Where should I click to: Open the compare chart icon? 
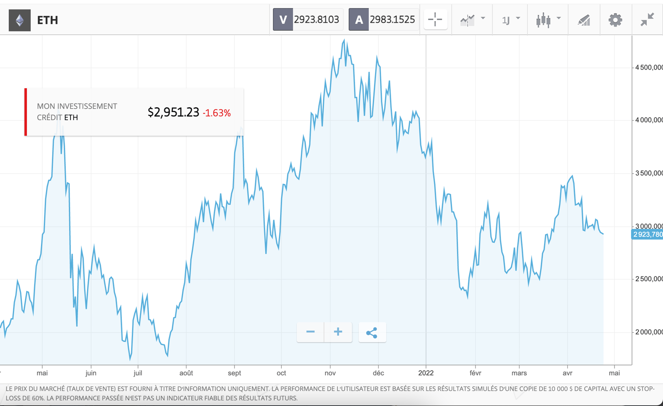point(467,19)
